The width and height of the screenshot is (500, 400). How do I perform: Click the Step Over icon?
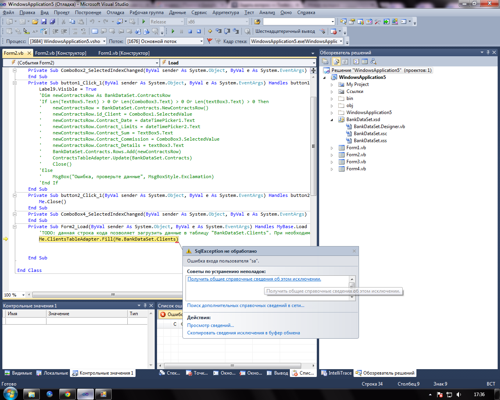tap(227, 31)
